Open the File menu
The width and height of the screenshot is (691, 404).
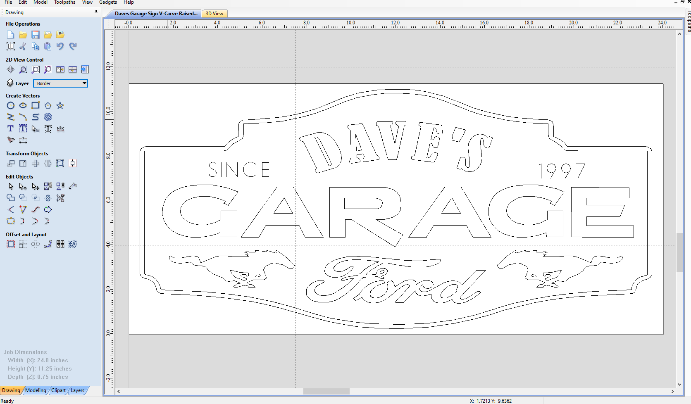click(8, 2)
